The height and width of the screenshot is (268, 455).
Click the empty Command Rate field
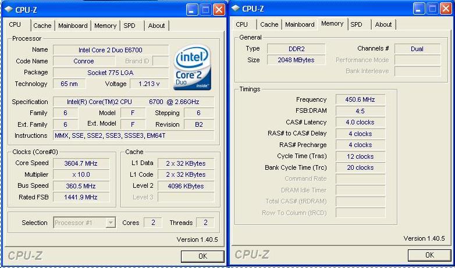(360, 179)
